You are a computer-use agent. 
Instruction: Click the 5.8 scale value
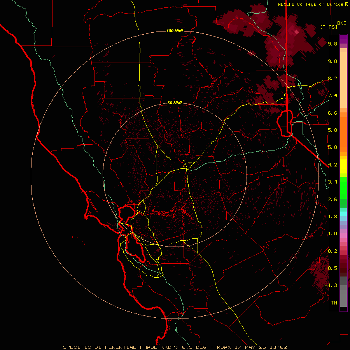(x=332, y=130)
